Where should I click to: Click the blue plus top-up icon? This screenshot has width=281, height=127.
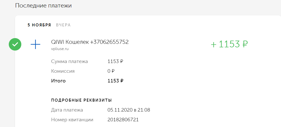pyautogui.click(x=36, y=44)
